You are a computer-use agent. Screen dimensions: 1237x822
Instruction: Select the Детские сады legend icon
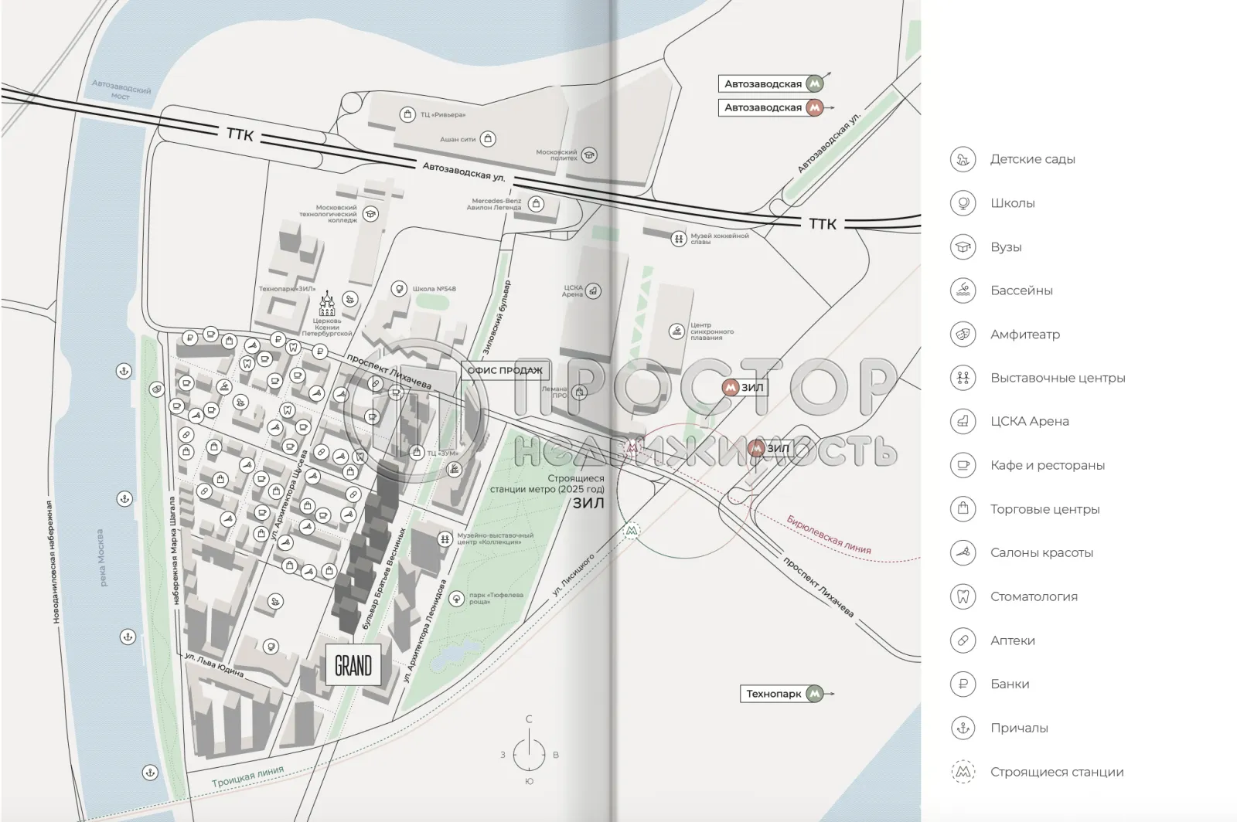[x=963, y=159]
